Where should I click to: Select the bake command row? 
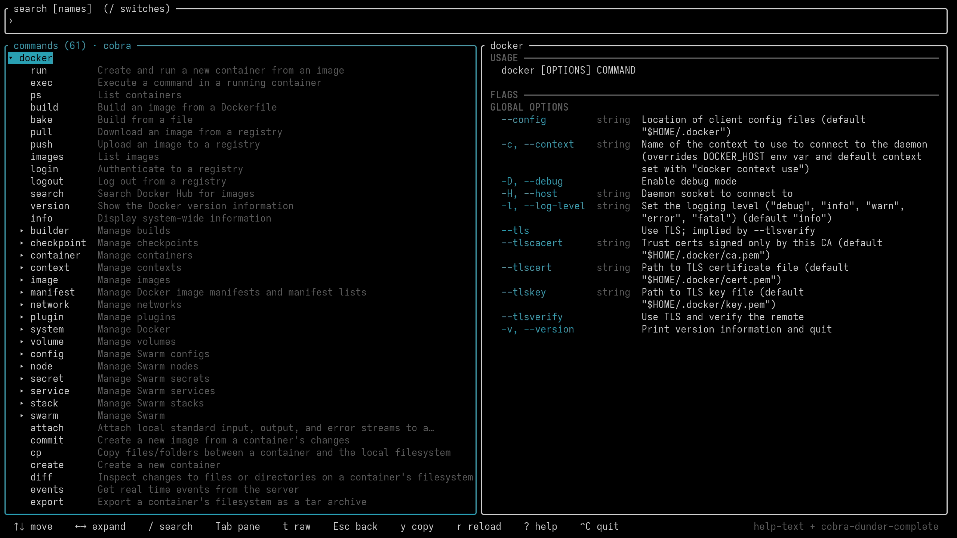[241, 120]
